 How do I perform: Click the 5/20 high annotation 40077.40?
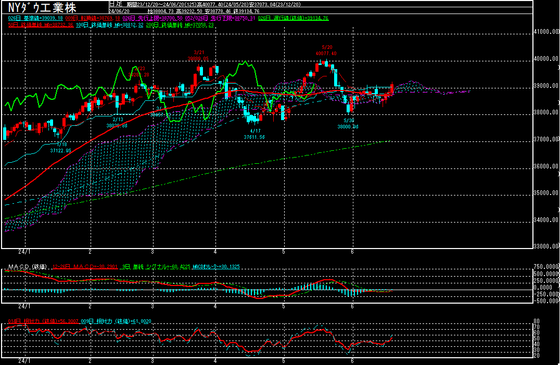[x=326, y=54]
